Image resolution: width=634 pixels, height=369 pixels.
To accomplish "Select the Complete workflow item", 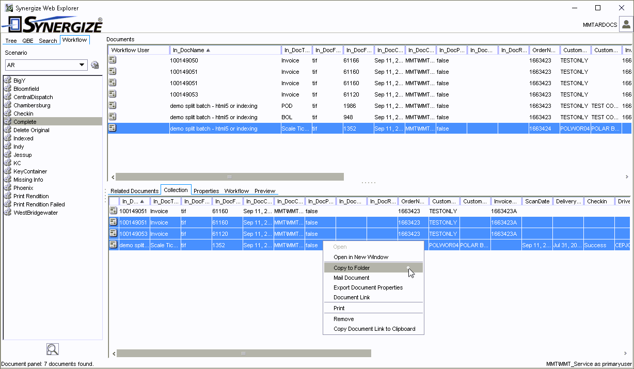I will [53, 122].
